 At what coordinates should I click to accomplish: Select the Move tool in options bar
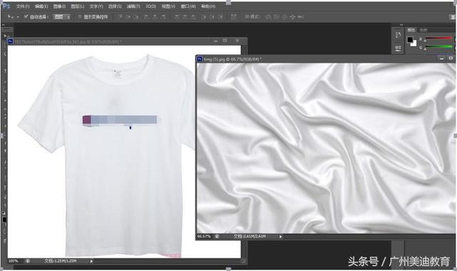11,16
